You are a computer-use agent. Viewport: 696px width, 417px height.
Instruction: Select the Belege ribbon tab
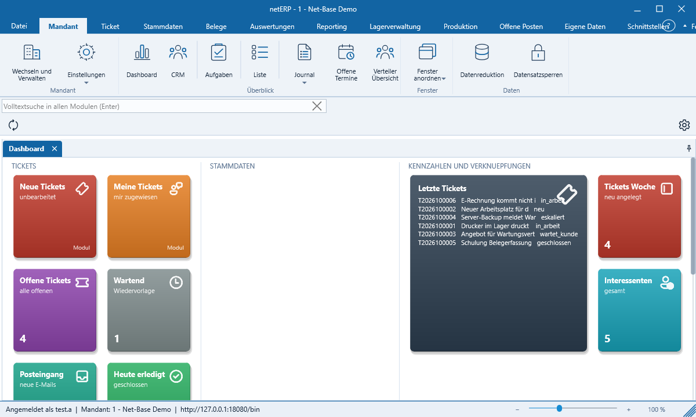(216, 27)
